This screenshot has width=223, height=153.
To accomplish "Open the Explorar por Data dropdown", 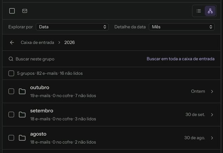I will (72, 27).
